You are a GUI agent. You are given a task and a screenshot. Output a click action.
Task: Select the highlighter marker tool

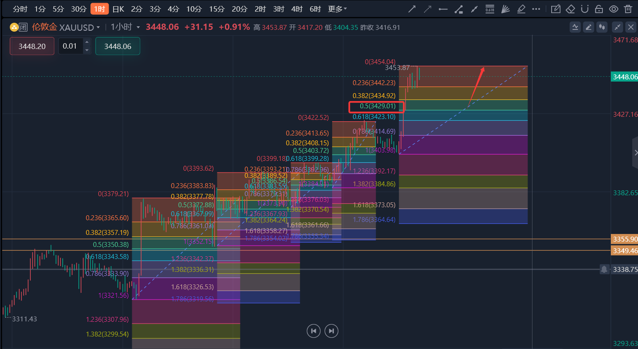pyautogui.click(x=521, y=9)
